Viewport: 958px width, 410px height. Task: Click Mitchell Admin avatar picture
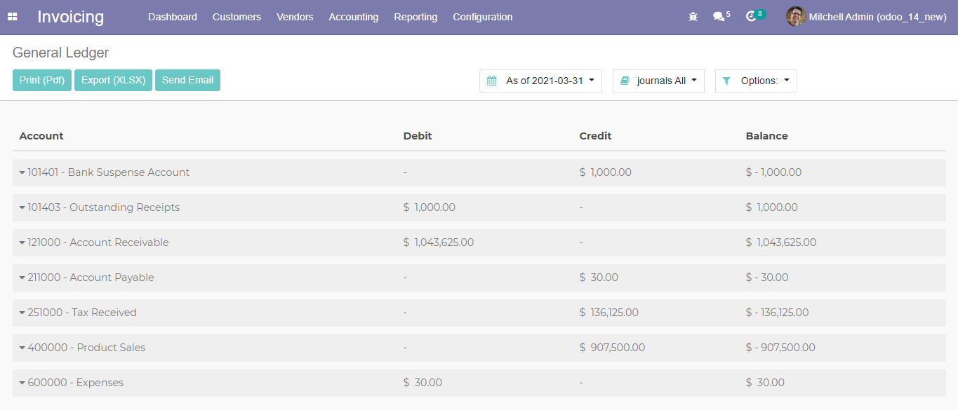point(795,17)
